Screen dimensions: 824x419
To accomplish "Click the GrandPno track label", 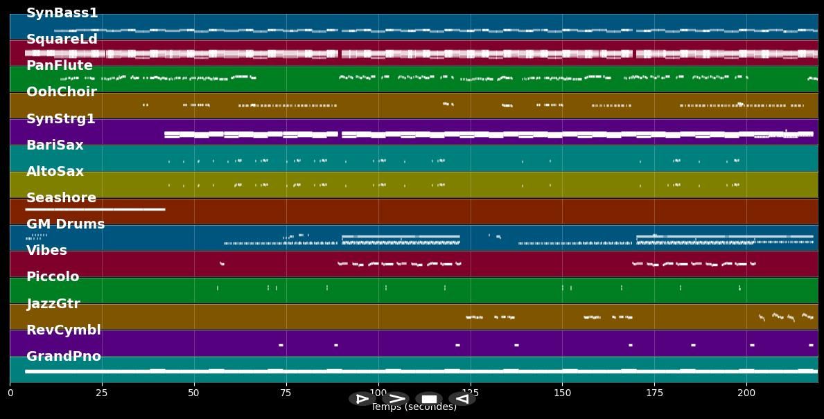I will (63, 357).
